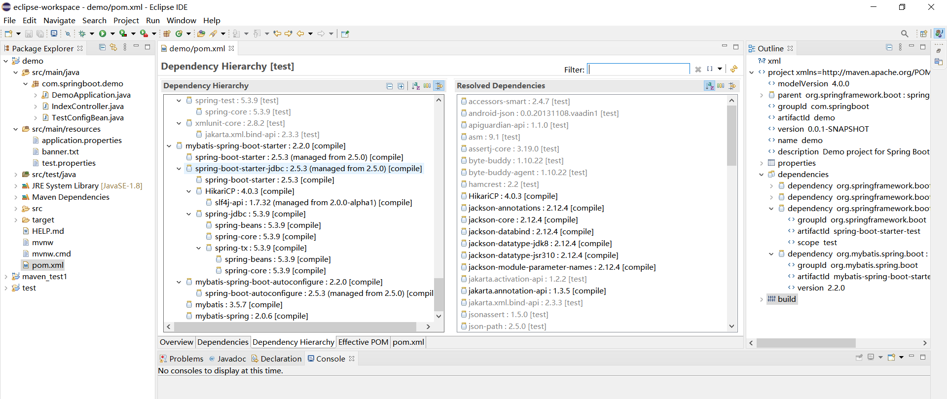Open the Navigate menu
This screenshot has width=947, height=399.
point(59,20)
